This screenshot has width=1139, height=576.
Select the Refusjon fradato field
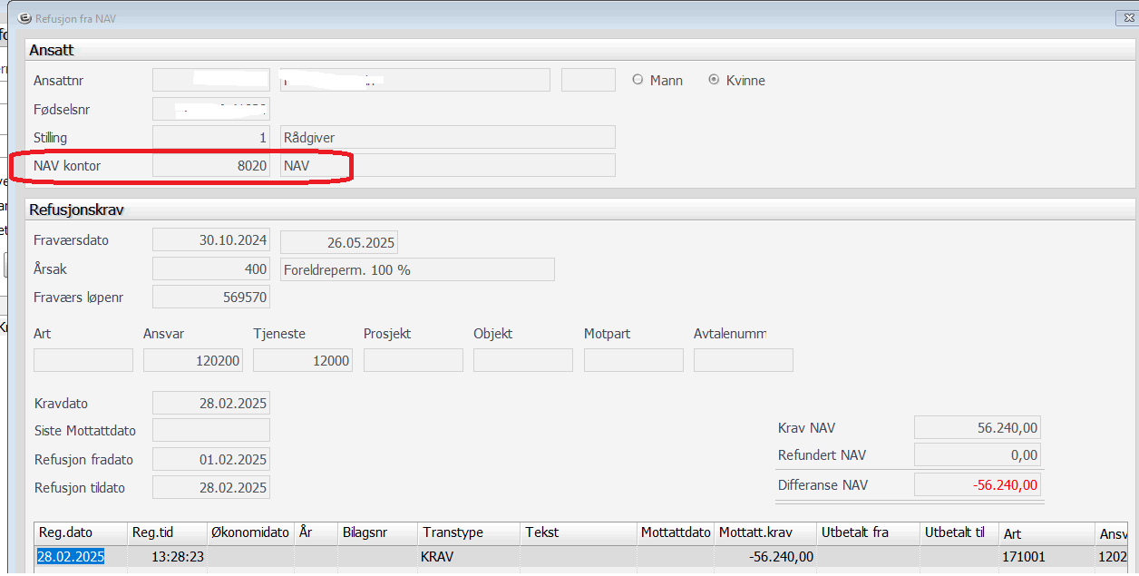[211, 459]
